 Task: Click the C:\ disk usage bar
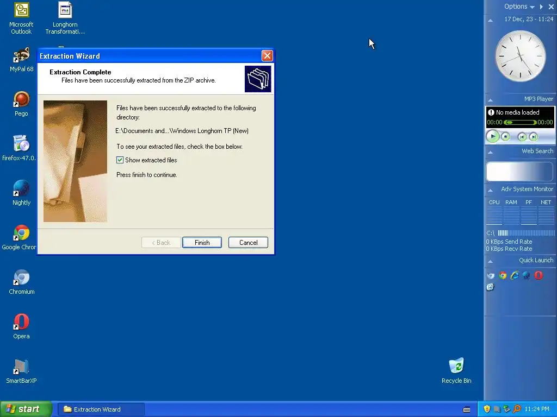pyautogui.click(x=526, y=233)
